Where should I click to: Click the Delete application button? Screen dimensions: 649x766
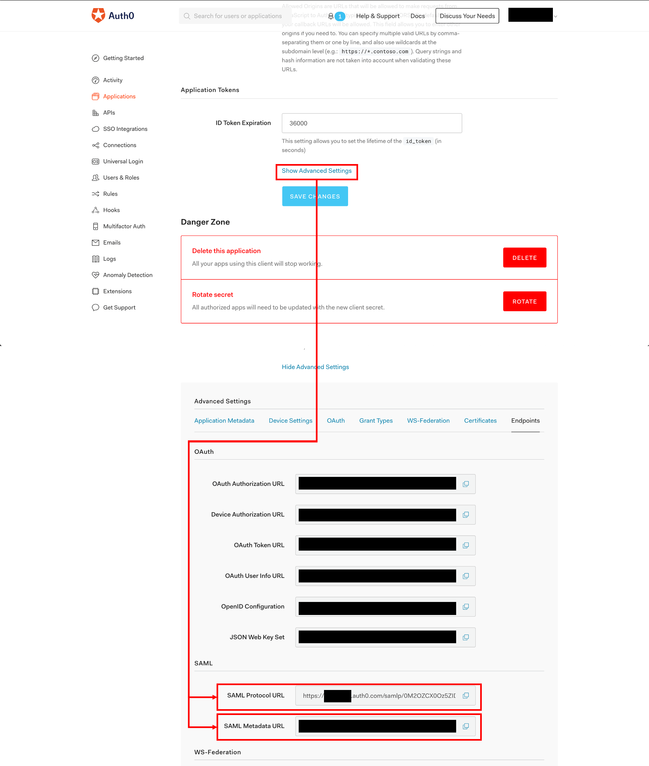click(x=524, y=258)
